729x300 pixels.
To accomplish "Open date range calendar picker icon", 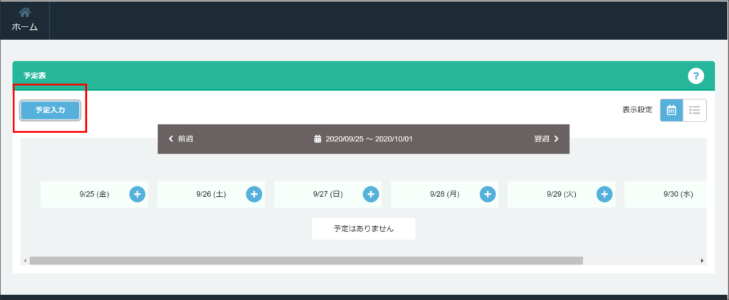I will [x=318, y=139].
